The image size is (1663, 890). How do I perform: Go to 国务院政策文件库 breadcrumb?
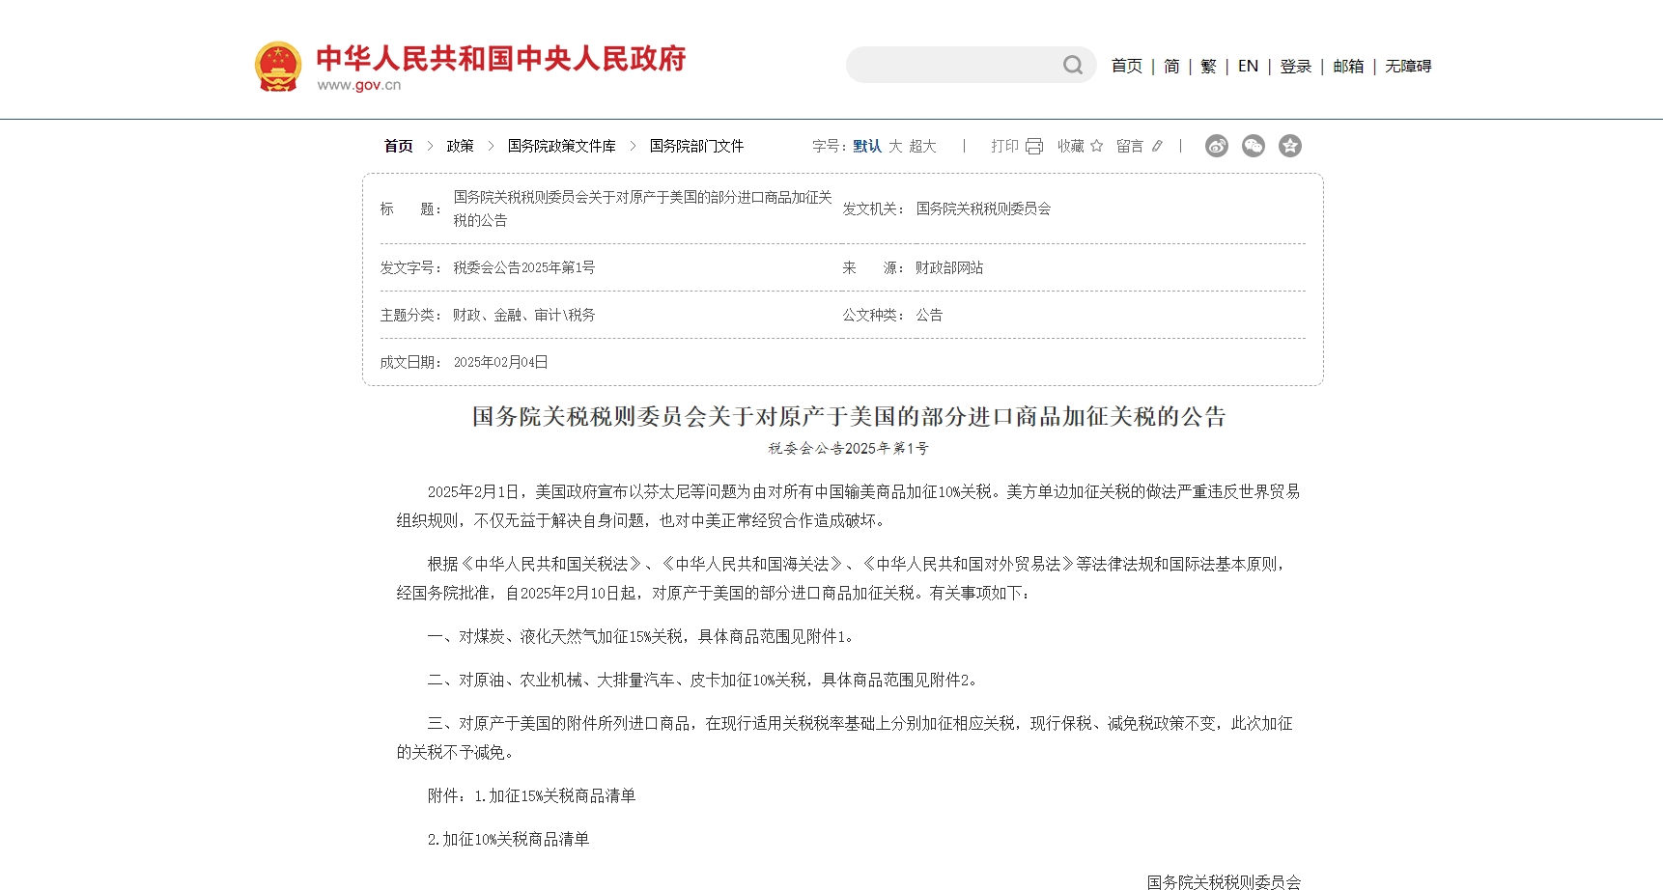561,146
